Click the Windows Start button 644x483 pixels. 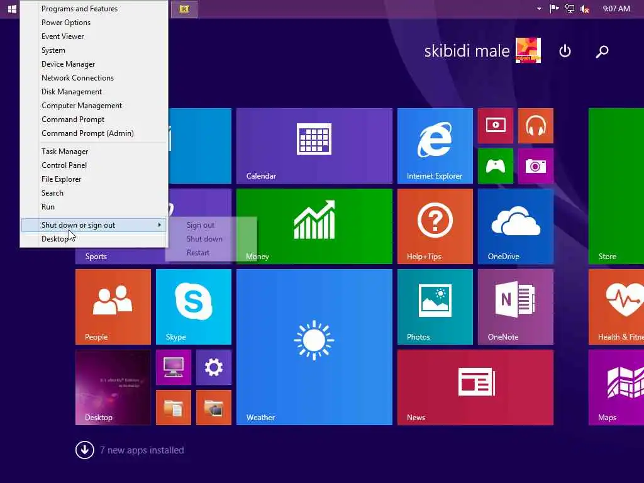click(13, 9)
